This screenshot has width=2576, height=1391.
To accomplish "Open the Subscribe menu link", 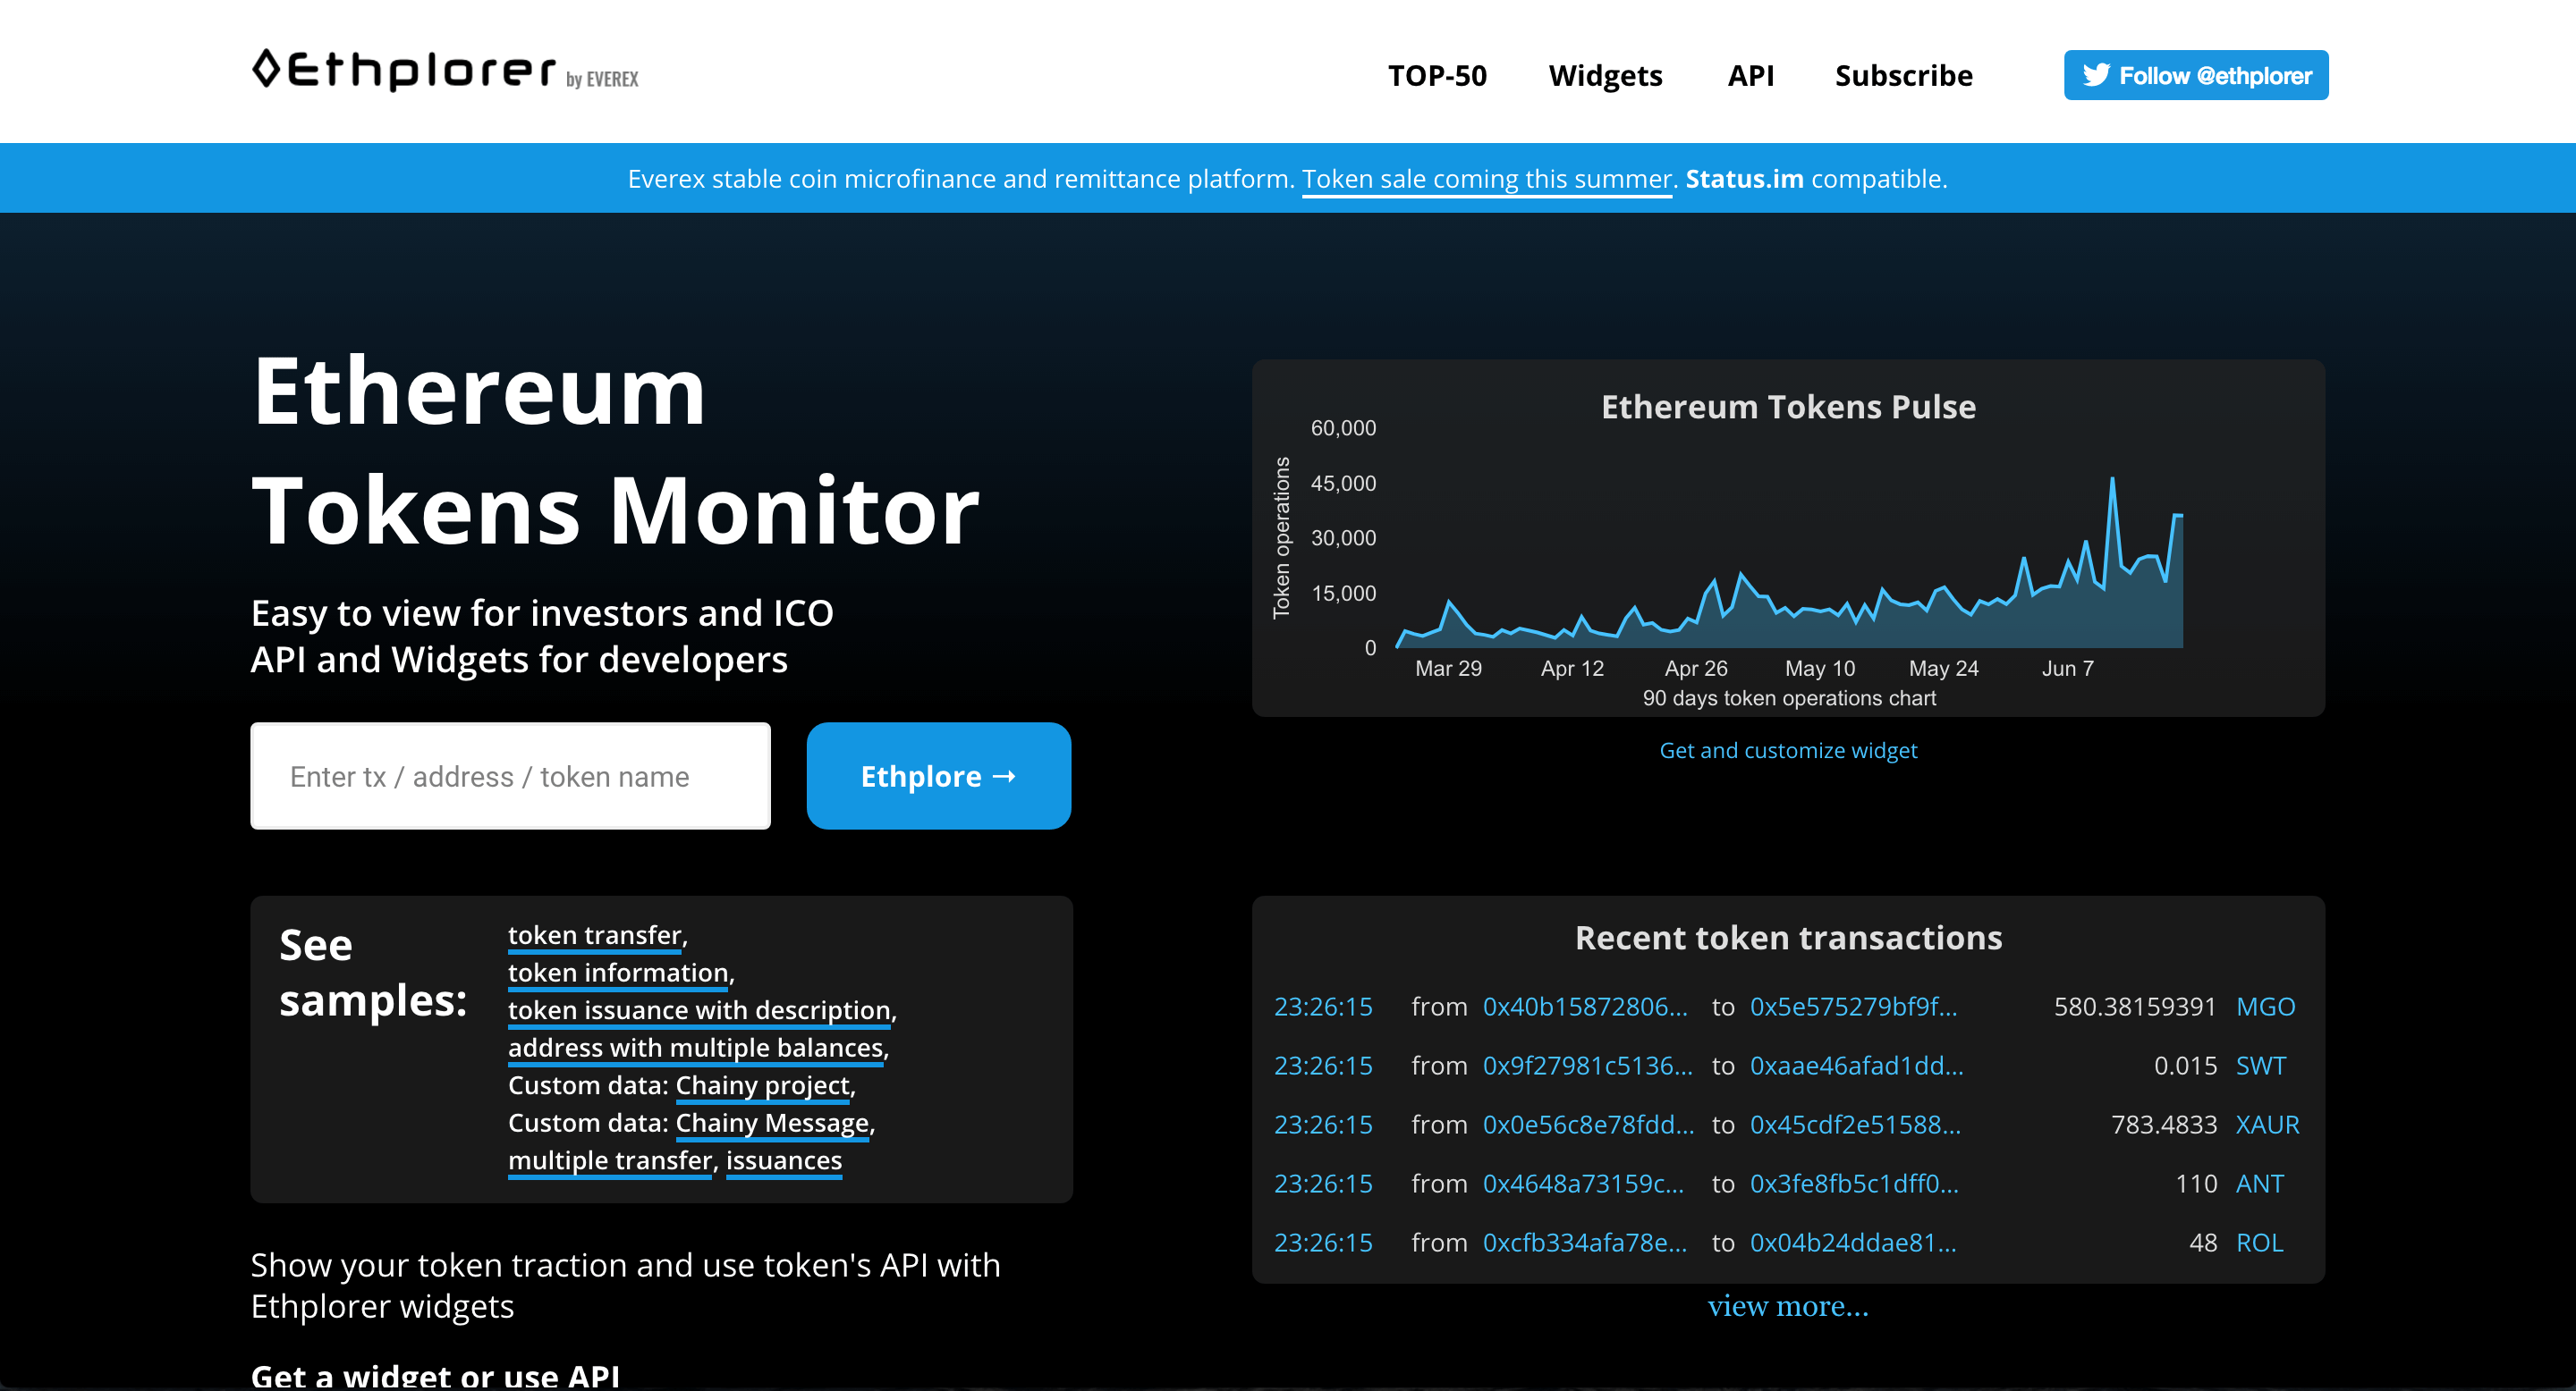I will [x=1903, y=76].
